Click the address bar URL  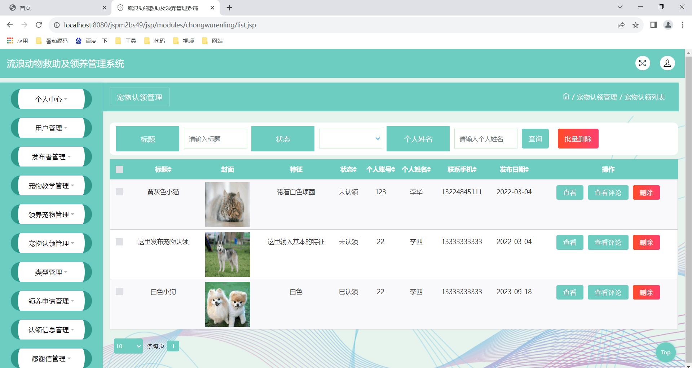[x=160, y=25]
